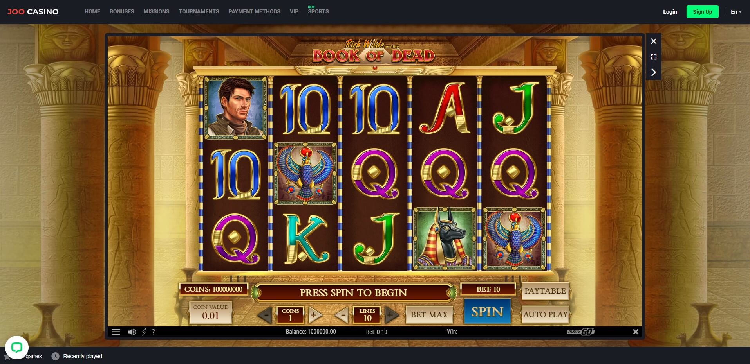
Task: Open Payment Methods page
Action: [x=254, y=11]
